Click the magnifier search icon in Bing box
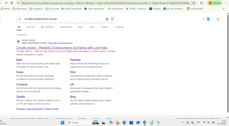This screenshot has width=229, height=126. pos(20,19)
